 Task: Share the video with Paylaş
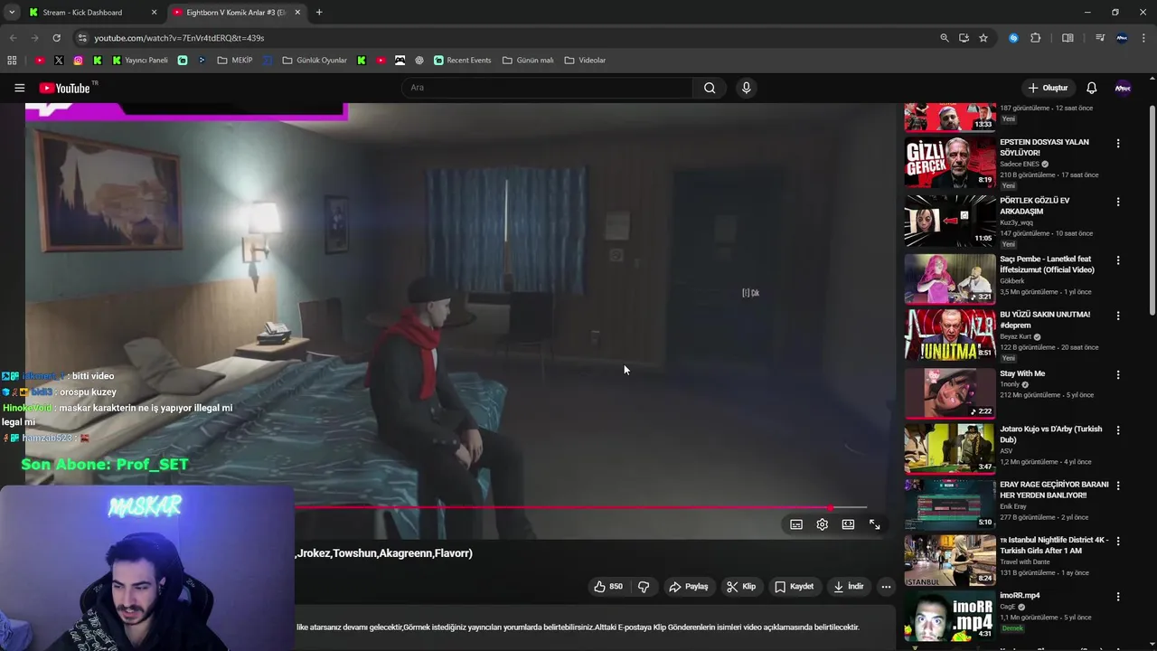[688, 587]
